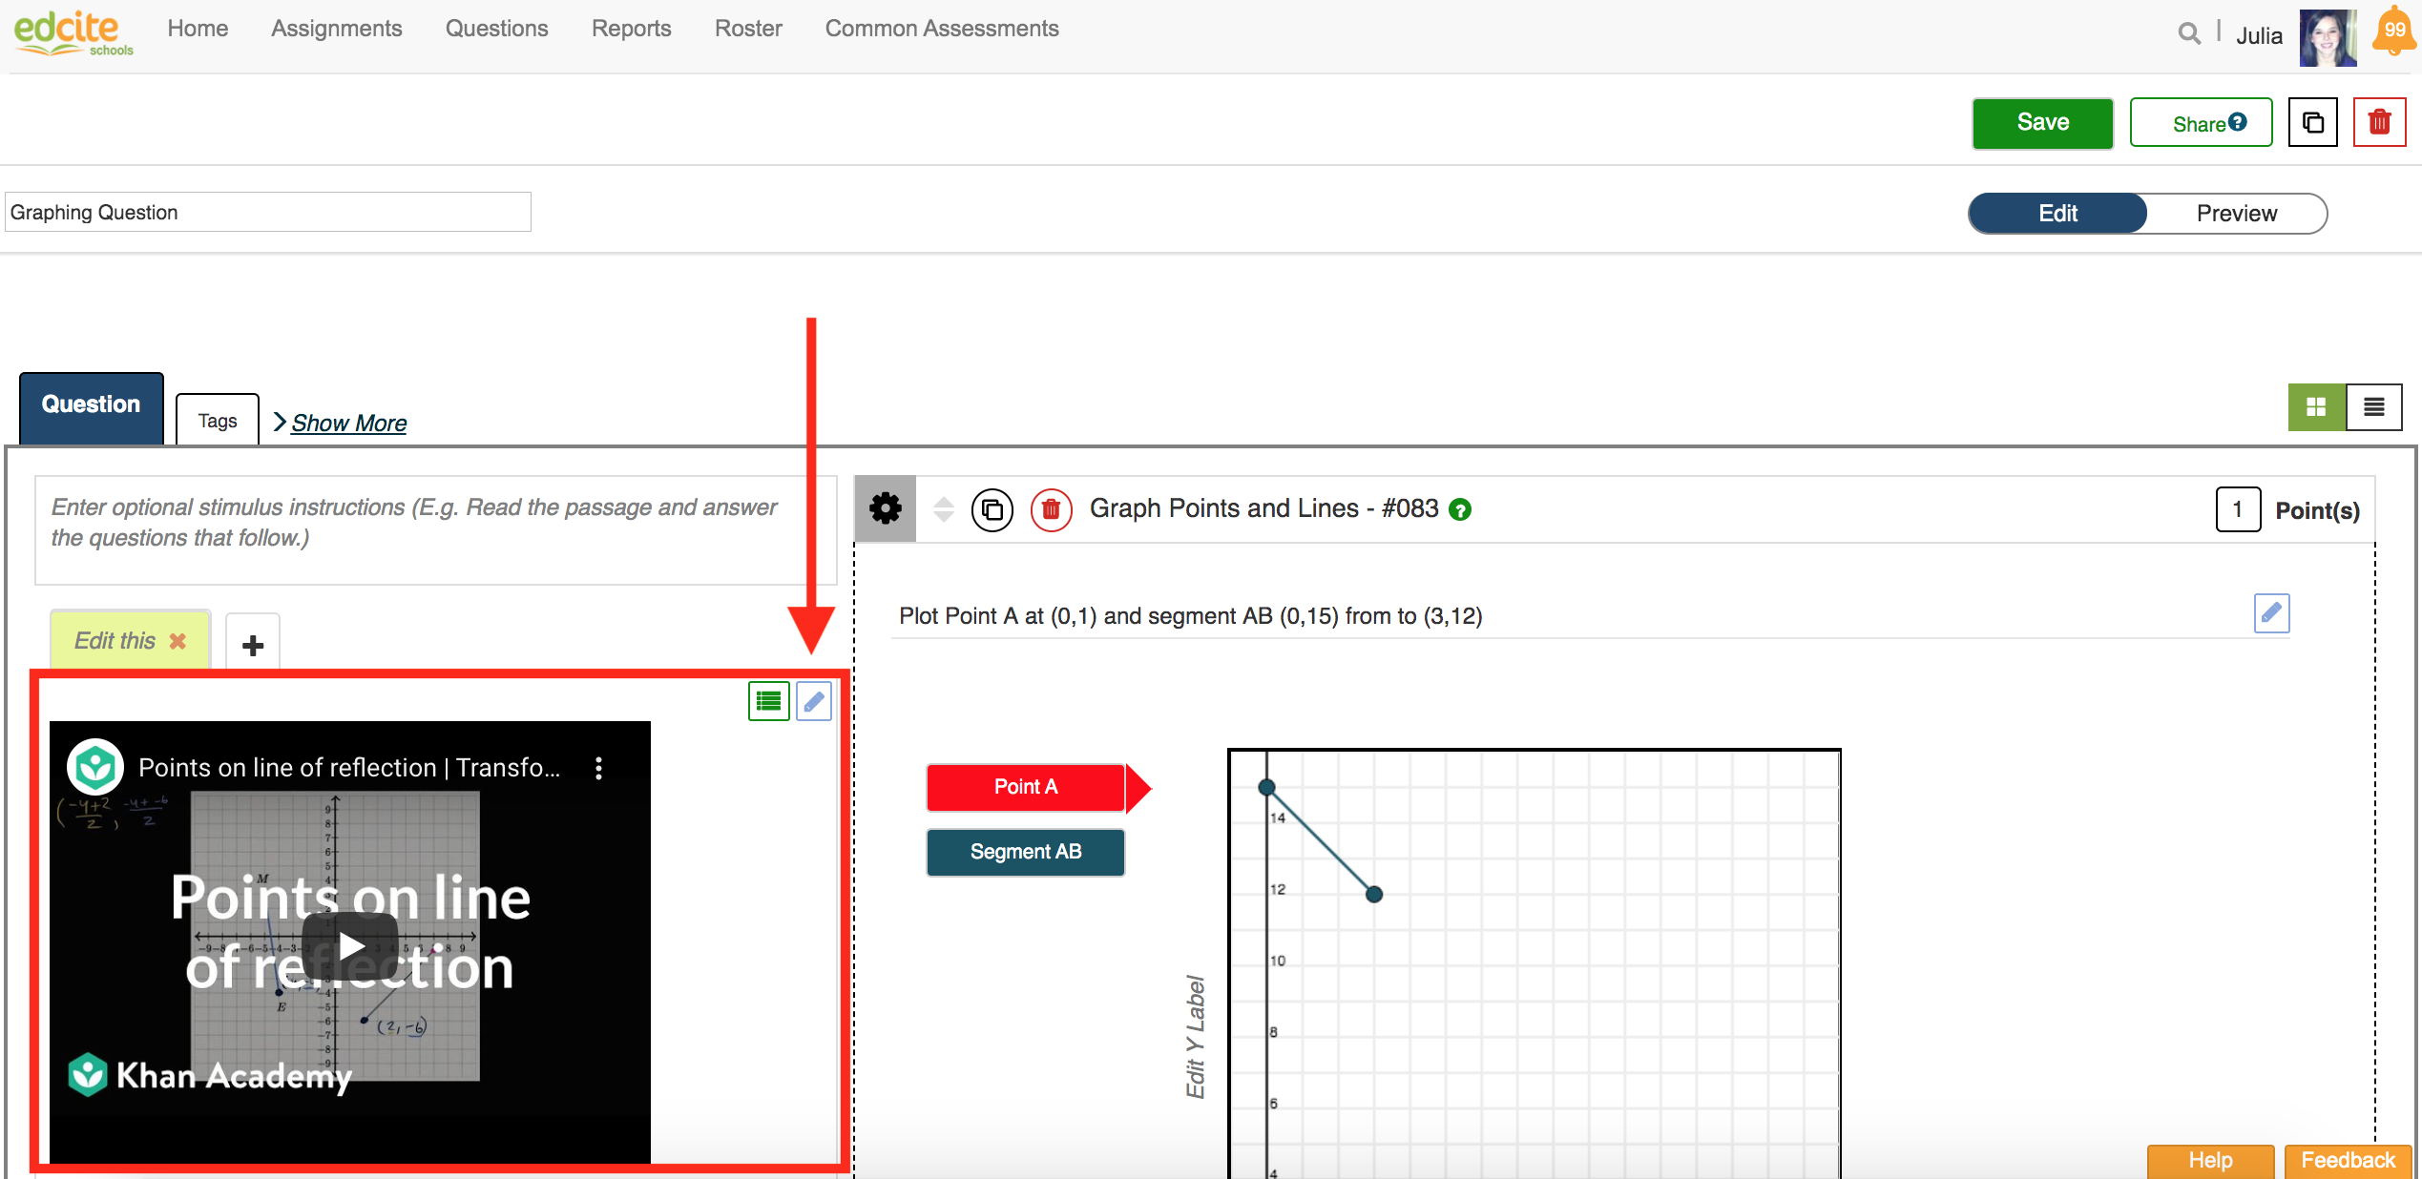This screenshot has width=2422, height=1179.
Task: Click the reorder arrows beside the gear icon
Action: coord(942,509)
